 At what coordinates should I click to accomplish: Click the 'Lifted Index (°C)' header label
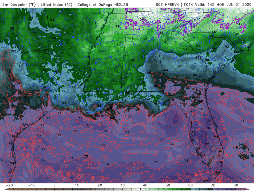click(x=57, y=4)
